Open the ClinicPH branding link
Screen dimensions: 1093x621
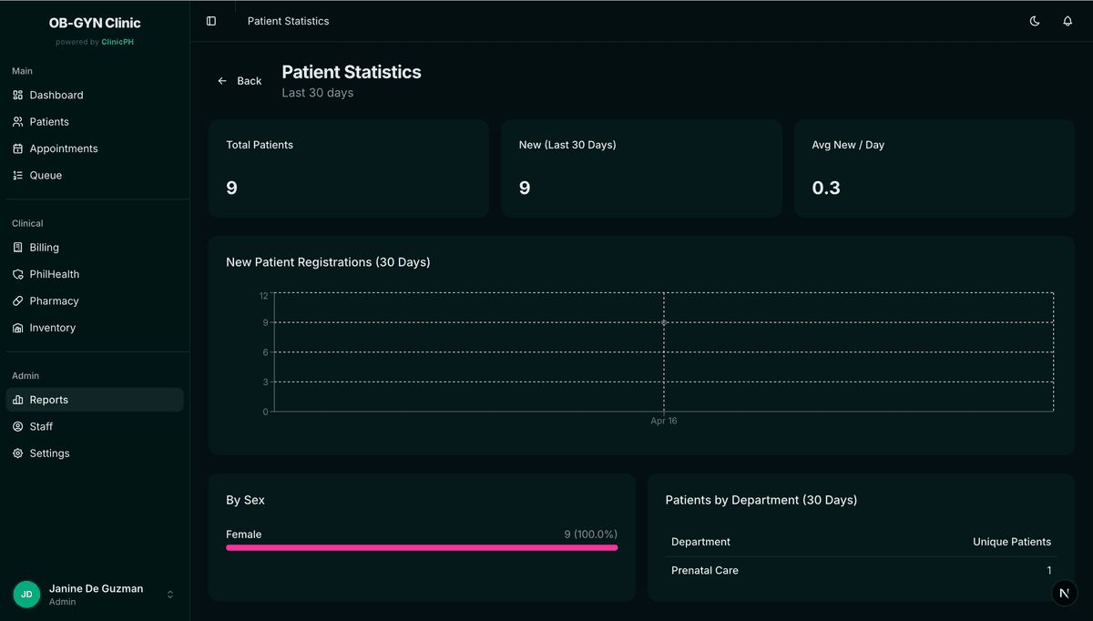(117, 41)
